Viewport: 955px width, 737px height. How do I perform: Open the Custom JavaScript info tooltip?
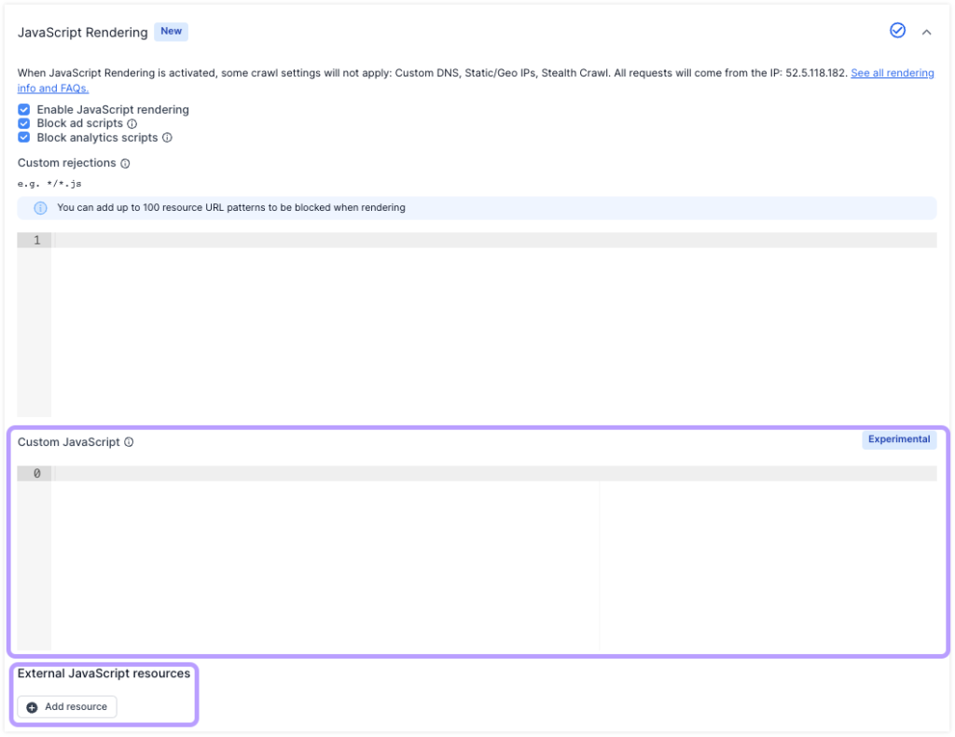(130, 441)
